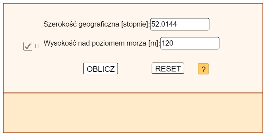Uncheck the checked H box

pos(28,47)
